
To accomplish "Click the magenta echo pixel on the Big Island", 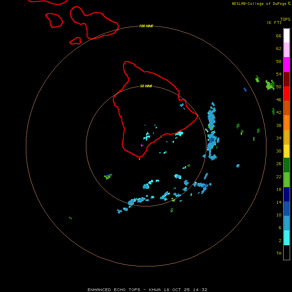I will point(142,145).
